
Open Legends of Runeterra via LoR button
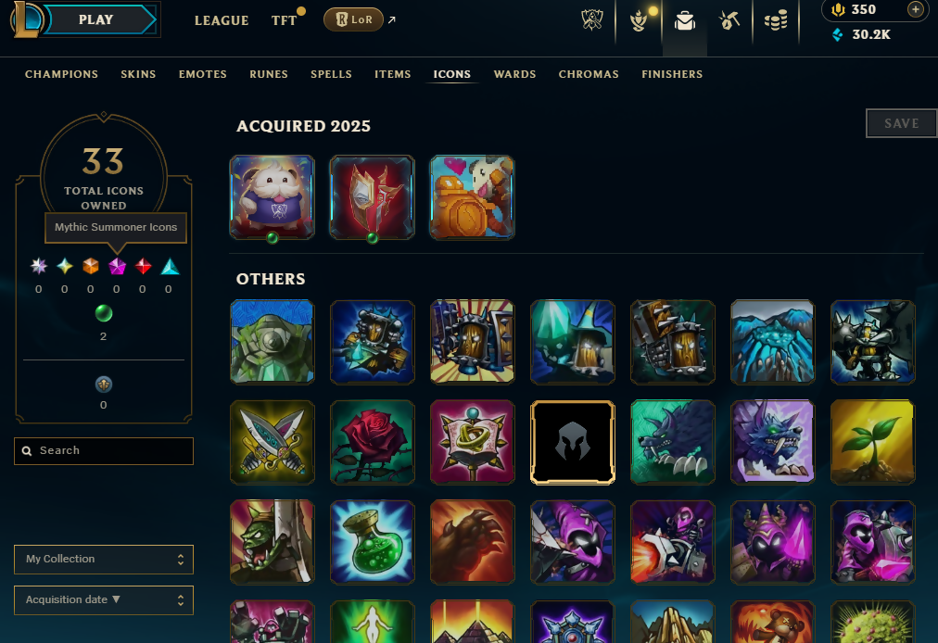353,19
